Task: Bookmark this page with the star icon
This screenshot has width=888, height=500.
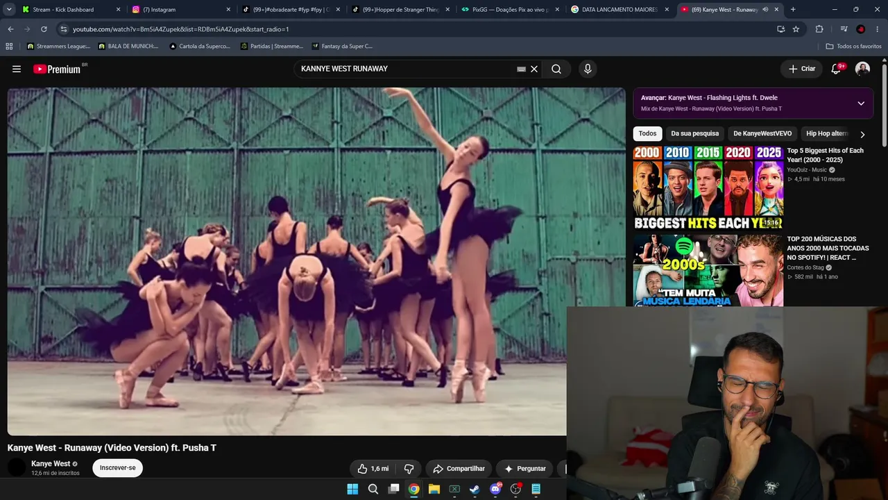Action: click(796, 29)
